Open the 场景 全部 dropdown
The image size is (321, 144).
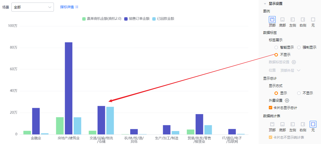(33, 7)
